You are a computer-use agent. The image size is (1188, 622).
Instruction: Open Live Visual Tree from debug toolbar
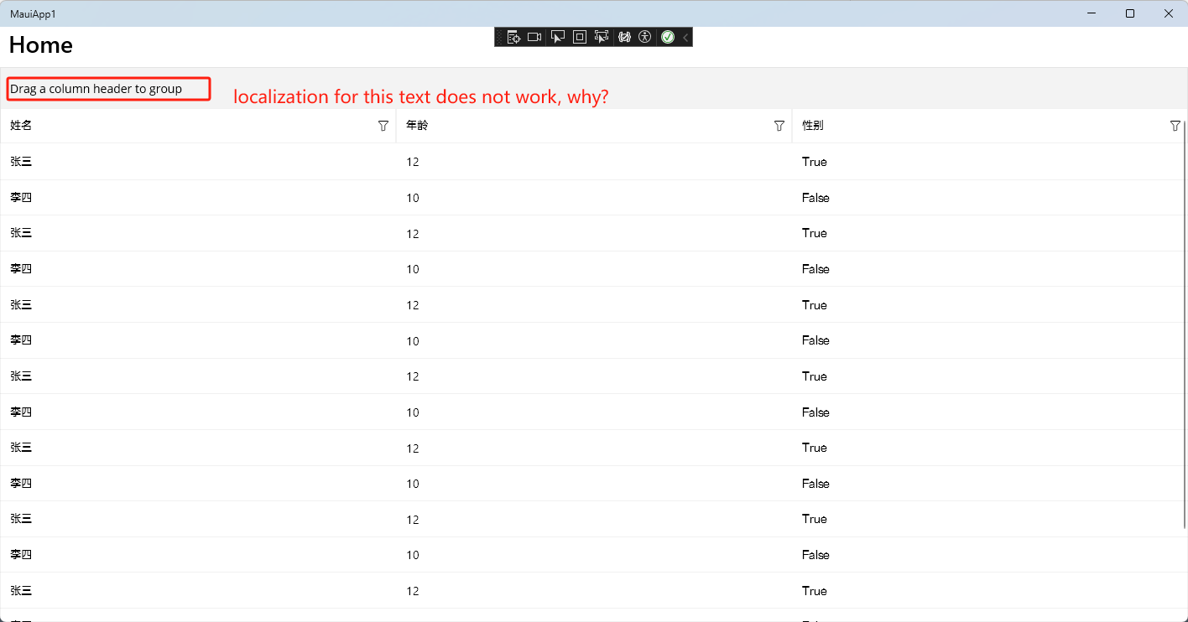click(513, 37)
